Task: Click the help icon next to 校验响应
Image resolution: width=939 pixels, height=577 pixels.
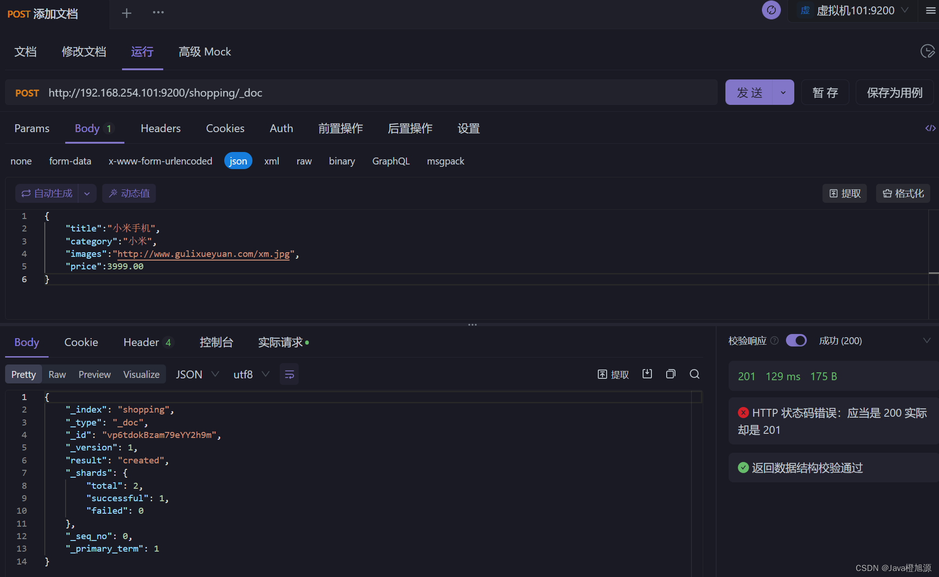Action: click(x=774, y=340)
